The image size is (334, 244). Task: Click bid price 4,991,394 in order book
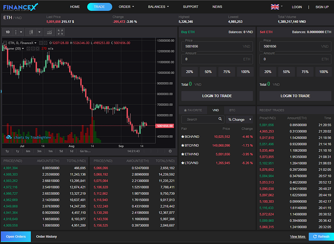click(x=10, y=168)
